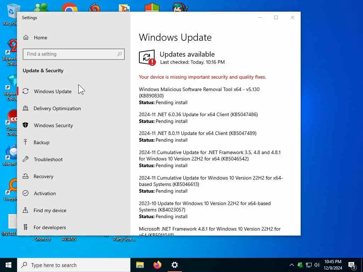Screen dimensions: 363x272
Task: Click the Settings gear taskbar icon
Action: [x=174, y=265]
